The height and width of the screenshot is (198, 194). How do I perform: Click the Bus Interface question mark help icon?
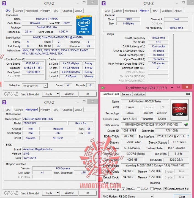pyautogui.click(x=188, y=136)
